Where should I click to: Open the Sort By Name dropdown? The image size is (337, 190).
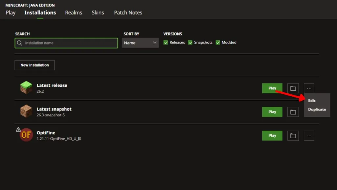click(x=140, y=43)
